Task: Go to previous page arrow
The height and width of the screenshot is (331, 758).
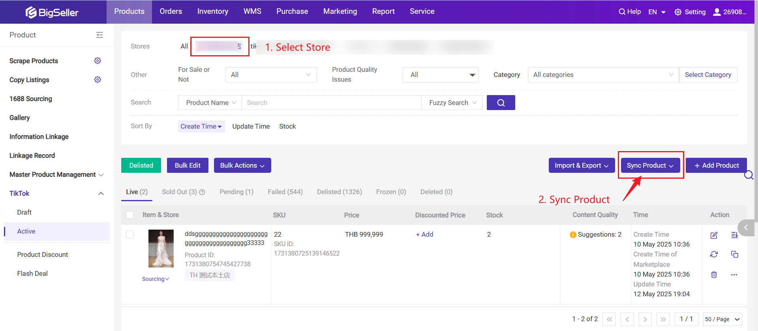Action: 627,319
